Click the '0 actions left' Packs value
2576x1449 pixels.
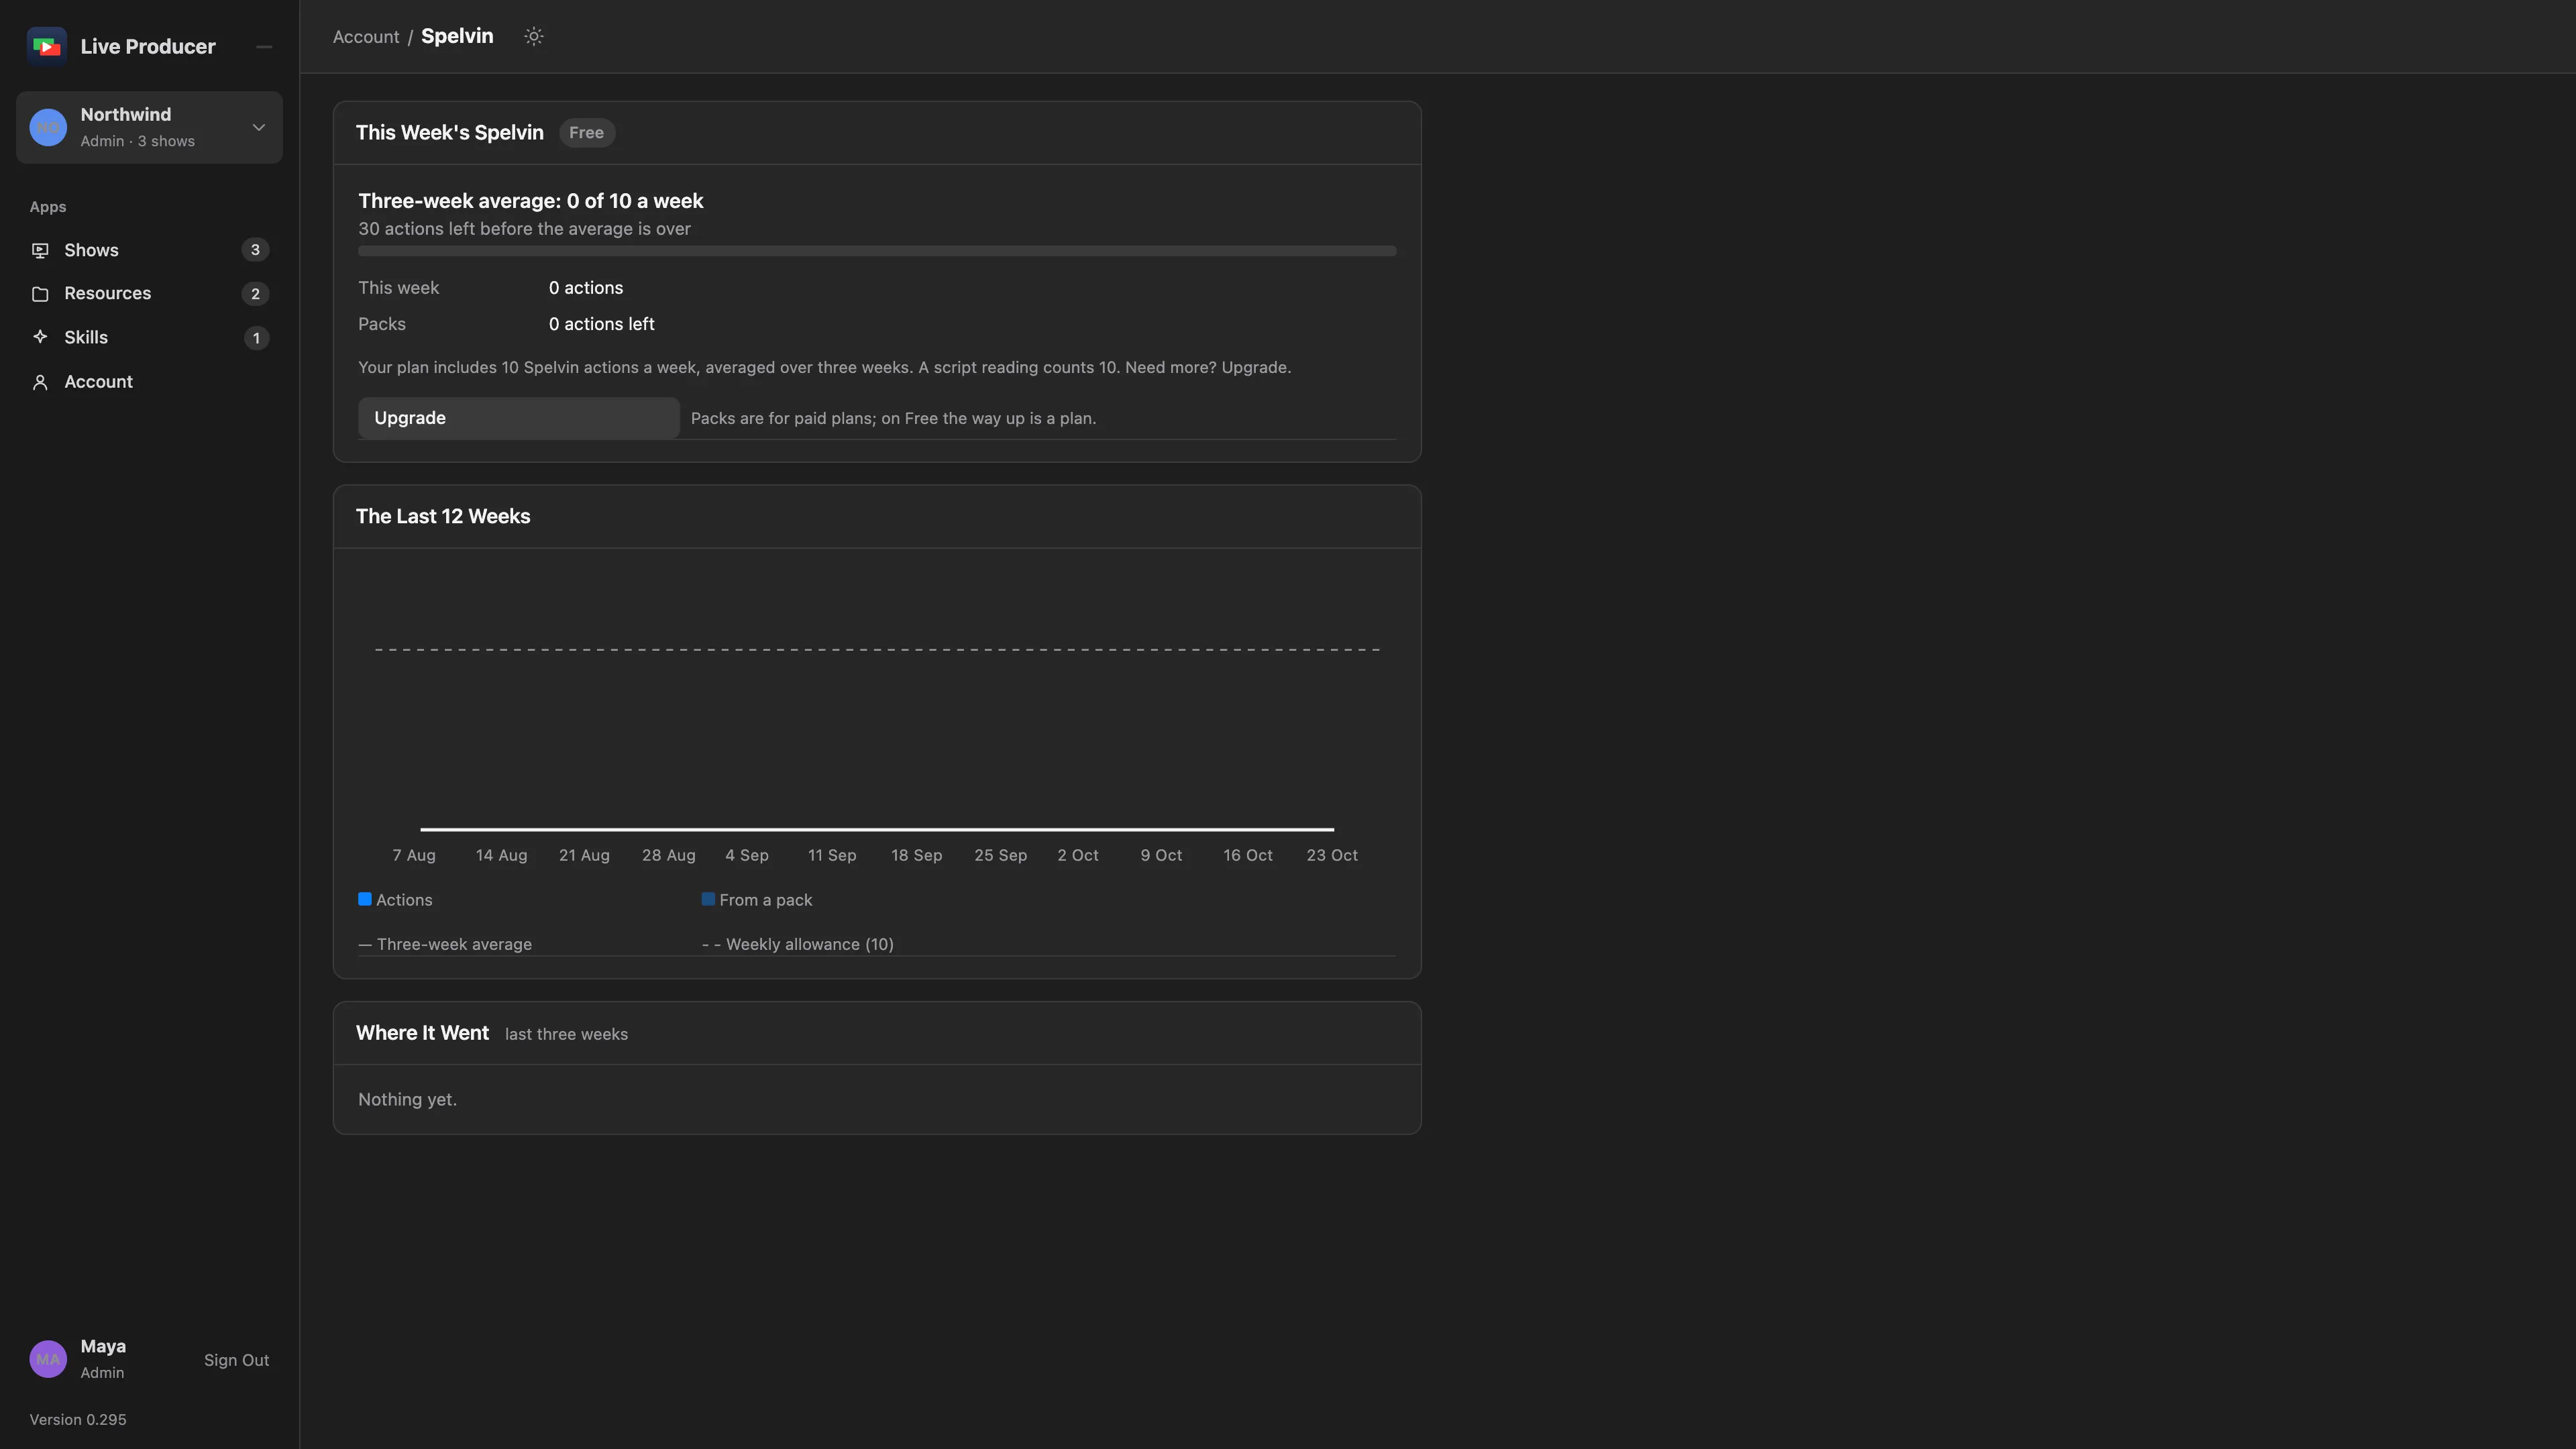[x=602, y=324]
